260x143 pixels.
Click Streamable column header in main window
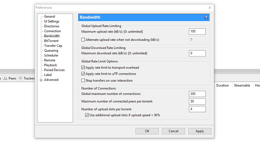click(x=242, y=85)
